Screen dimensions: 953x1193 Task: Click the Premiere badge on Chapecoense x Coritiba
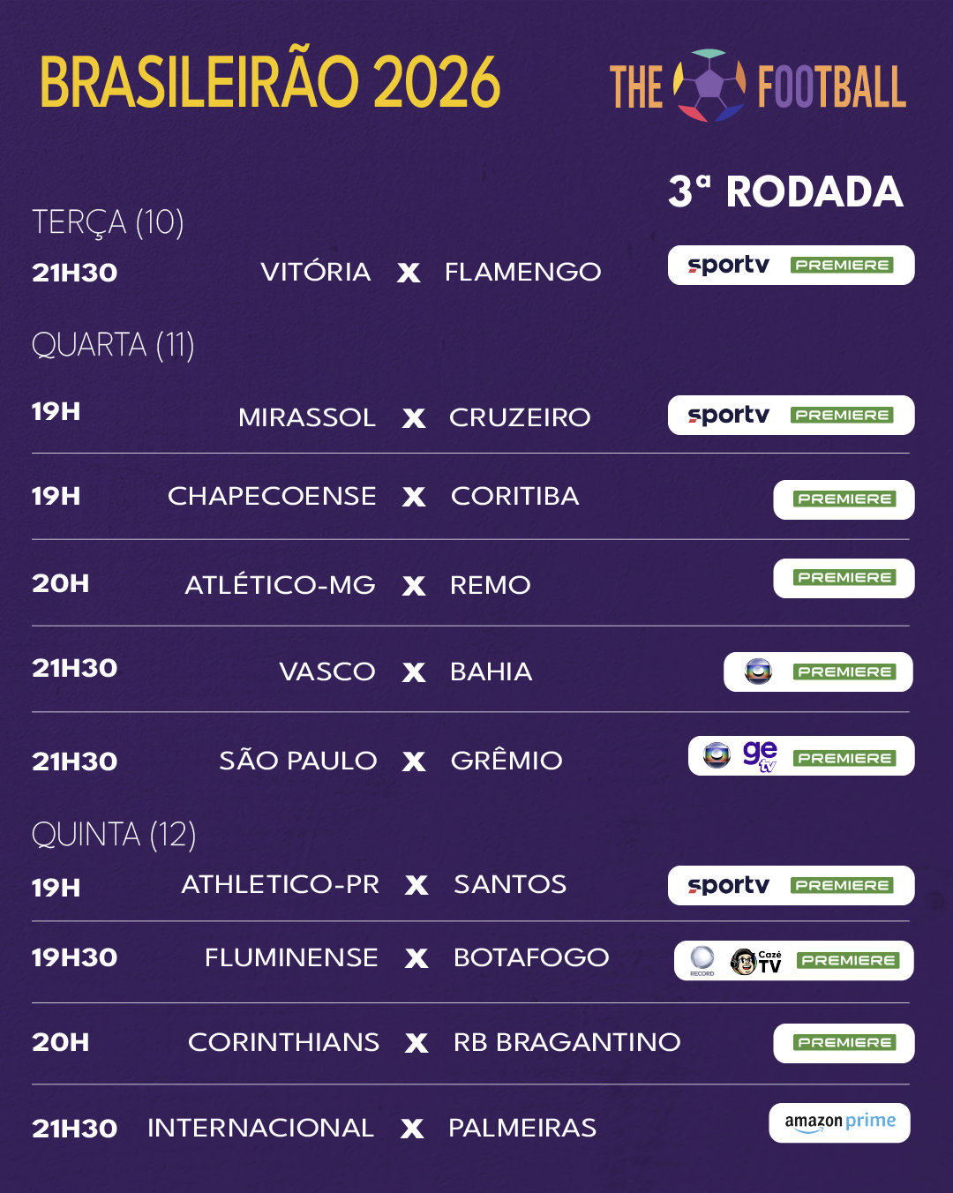point(844,499)
